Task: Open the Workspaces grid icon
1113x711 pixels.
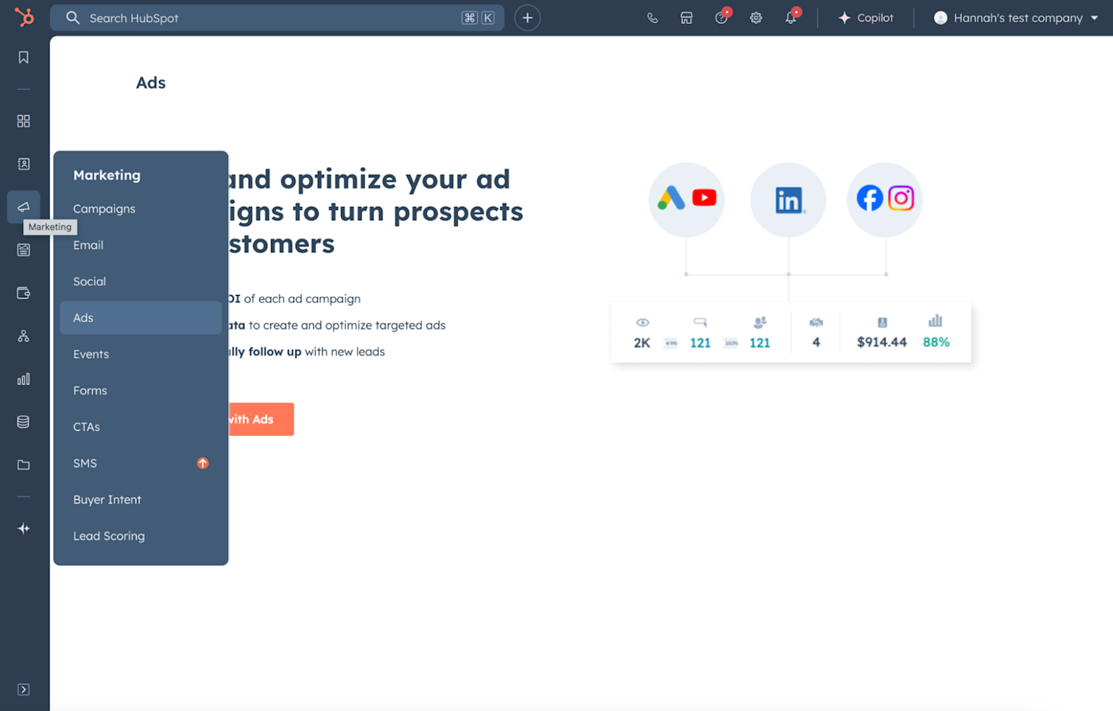Action: click(x=23, y=121)
